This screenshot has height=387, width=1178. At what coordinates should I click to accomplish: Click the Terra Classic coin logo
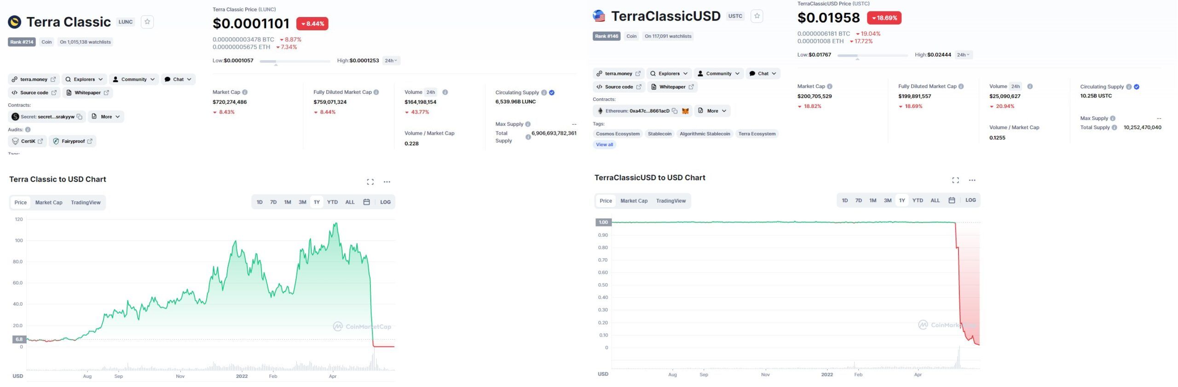pos(15,22)
